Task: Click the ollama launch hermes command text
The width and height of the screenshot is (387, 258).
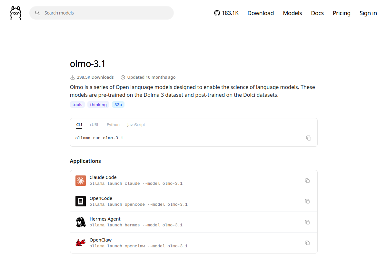Action: [x=136, y=225]
